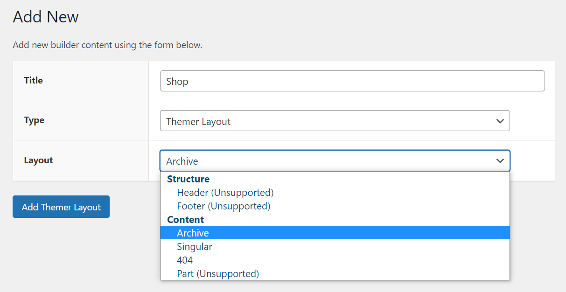Select the 404 layout option
Screen dimensions: 566x292
(x=185, y=260)
